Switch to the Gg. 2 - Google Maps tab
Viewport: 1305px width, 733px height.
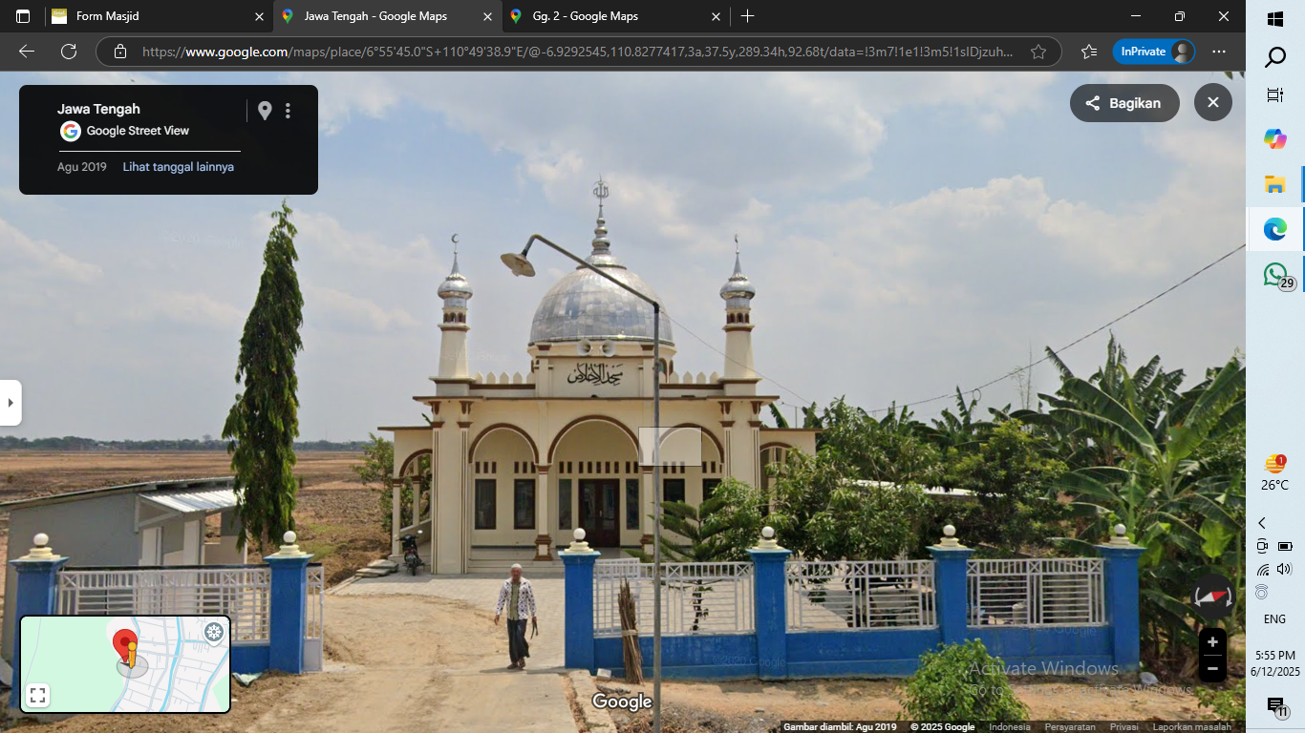616,16
